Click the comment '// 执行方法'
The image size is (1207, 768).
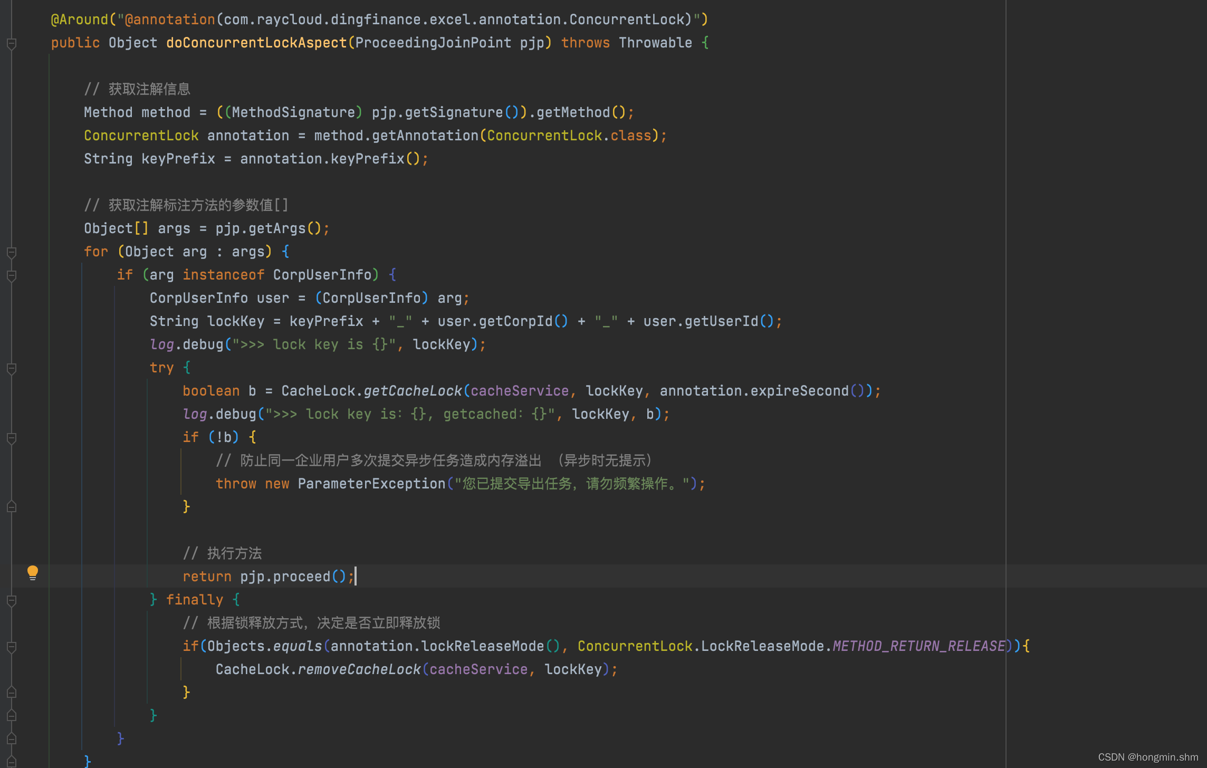click(222, 553)
